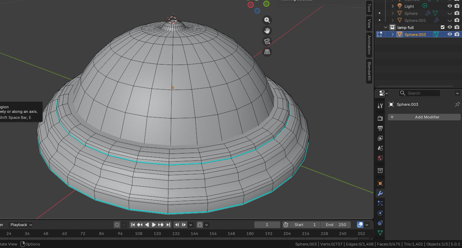Hide lamp full collection with eye icon
The image size is (462, 248).
coord(450,27)
